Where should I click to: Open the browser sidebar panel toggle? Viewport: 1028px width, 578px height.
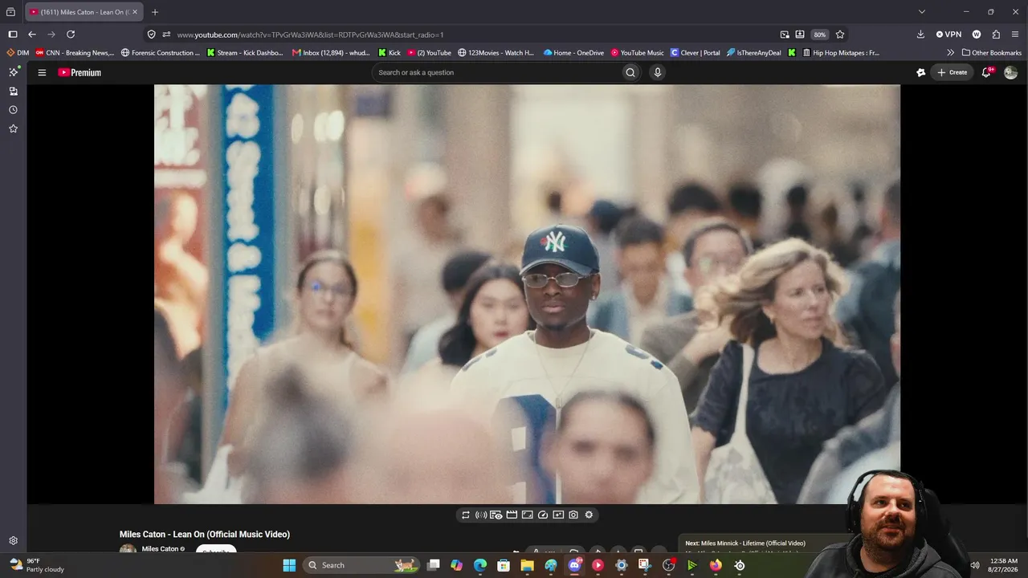click(x=13, y=35)
